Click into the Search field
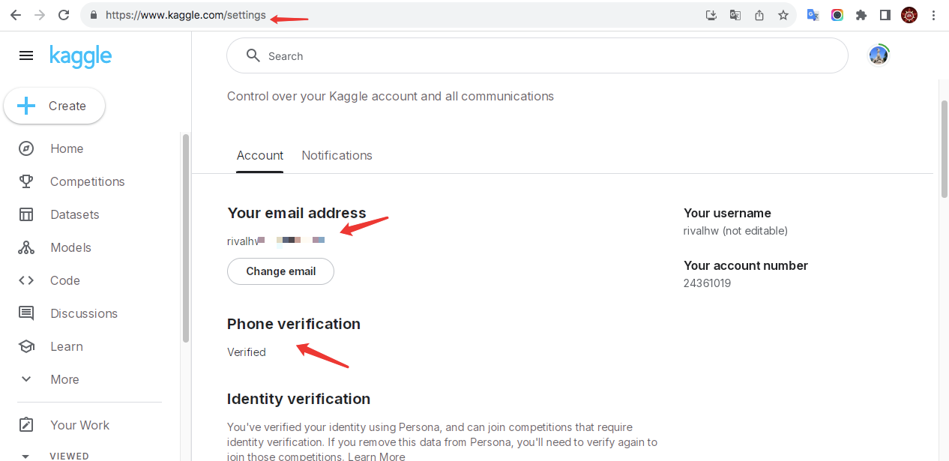This screenshot has height=461, width=949. [537, 56]
